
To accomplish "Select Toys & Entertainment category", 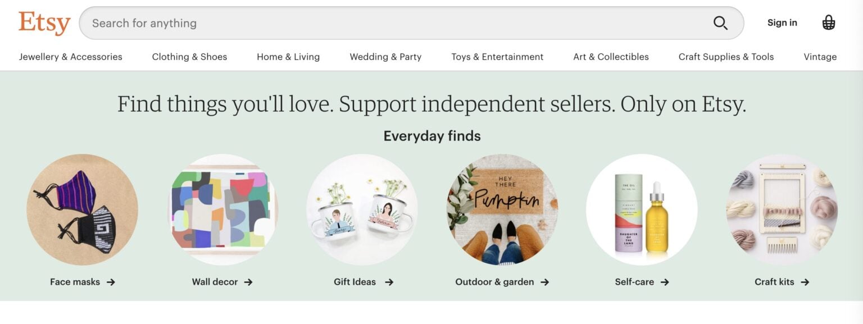I will point(497,57).
